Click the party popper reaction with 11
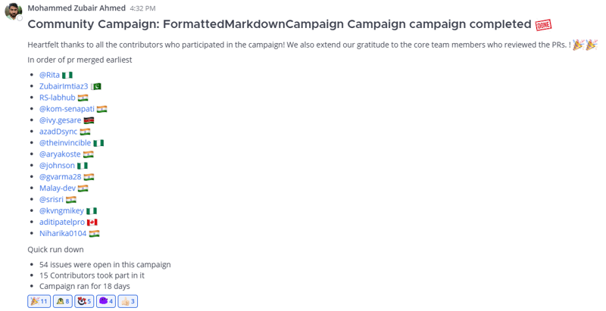This screenshot has width=606, height=311. tap(39, 301)
